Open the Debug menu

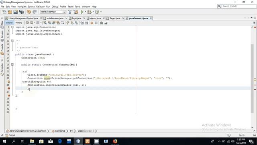pos(55,6)
